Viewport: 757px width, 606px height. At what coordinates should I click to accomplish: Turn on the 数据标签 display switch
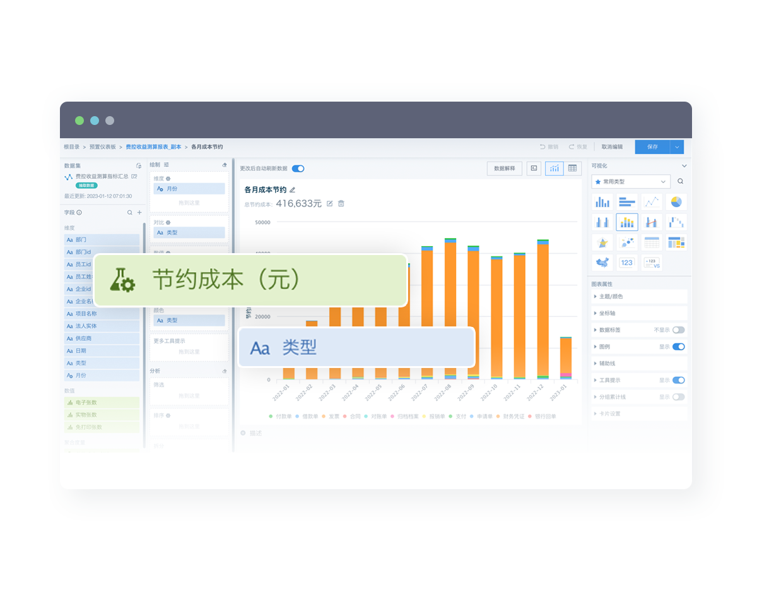tap(678, 330)
